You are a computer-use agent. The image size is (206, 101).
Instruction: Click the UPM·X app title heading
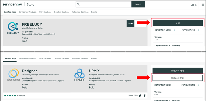click(x=94, y=71)
